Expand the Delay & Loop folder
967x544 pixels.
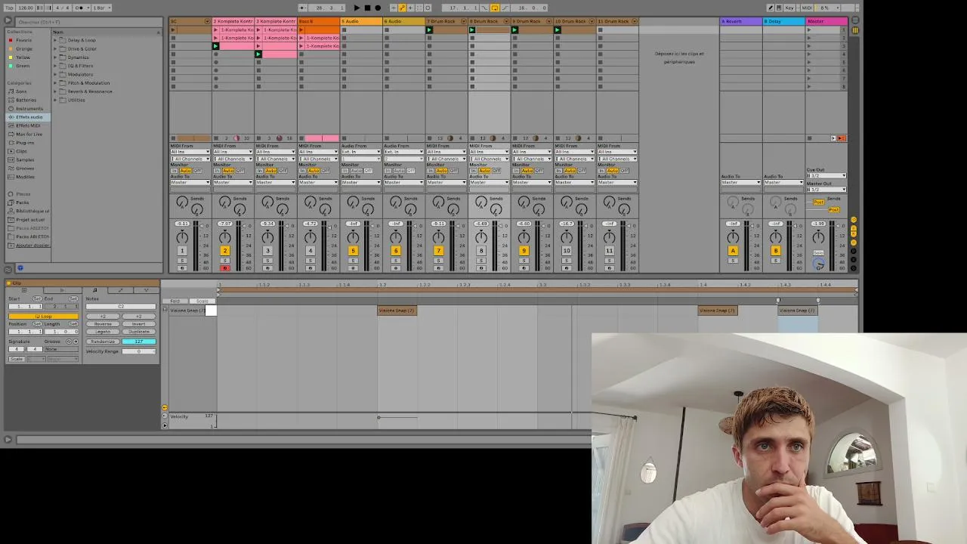click(x=55, y=40)
